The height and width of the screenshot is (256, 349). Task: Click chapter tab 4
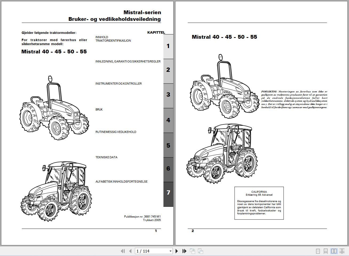[x=168, y=120]
